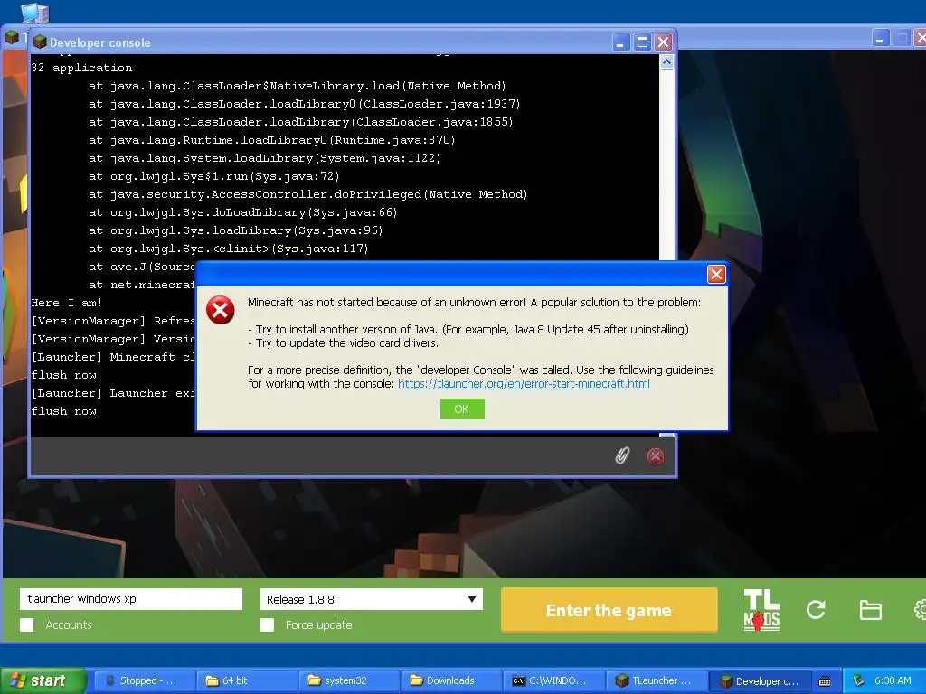Close the Developer console window
This screenshot has width=926, height=694.
click(x=663, y=42)
